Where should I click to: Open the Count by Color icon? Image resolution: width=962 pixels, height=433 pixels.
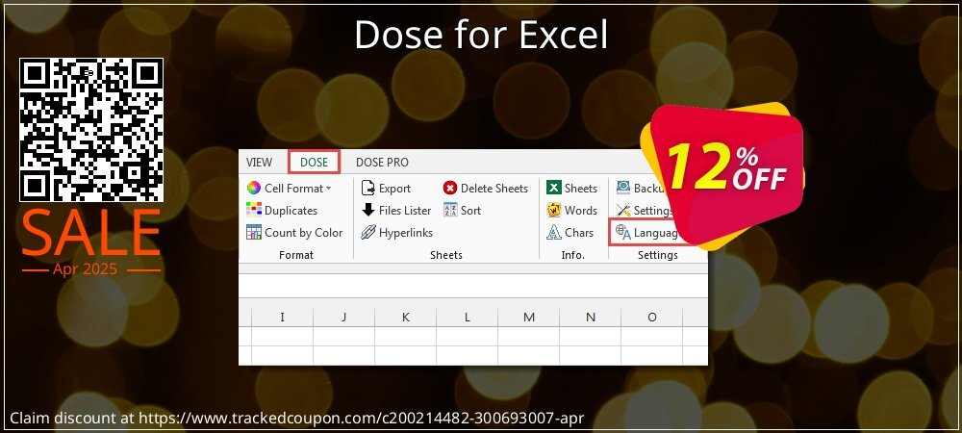(253, 233)
